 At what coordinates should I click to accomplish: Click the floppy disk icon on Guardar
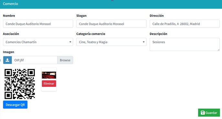tap(203, 113)
